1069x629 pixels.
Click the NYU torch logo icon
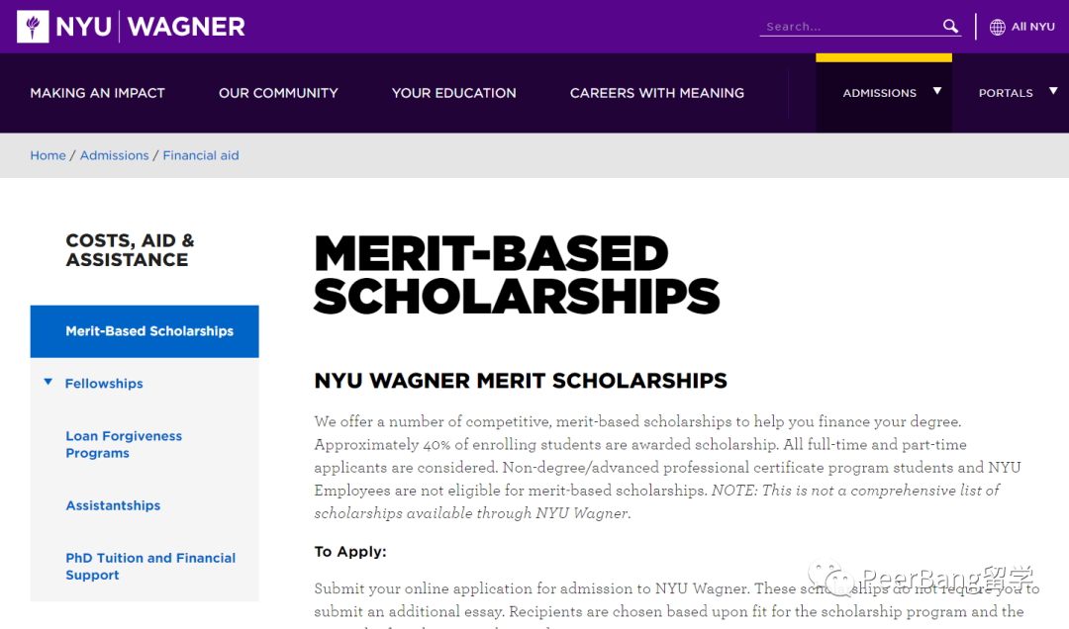pos(33,27)
